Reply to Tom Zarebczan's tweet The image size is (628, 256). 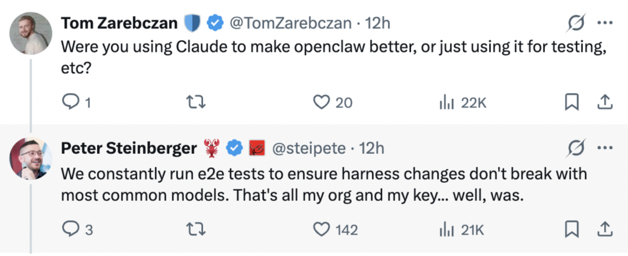pos(70,103)
